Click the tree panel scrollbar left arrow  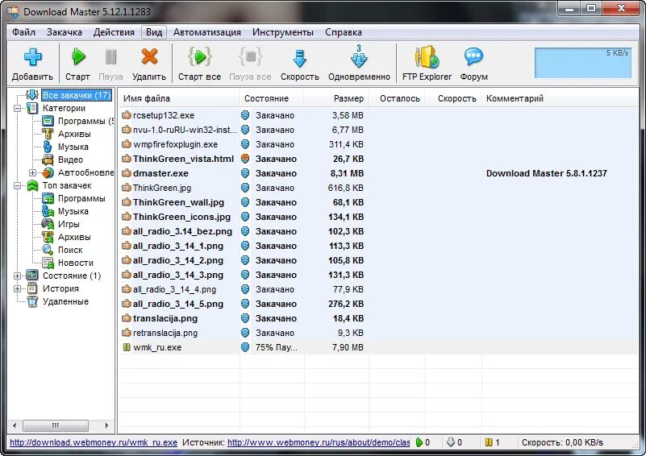tap(15, 425)
